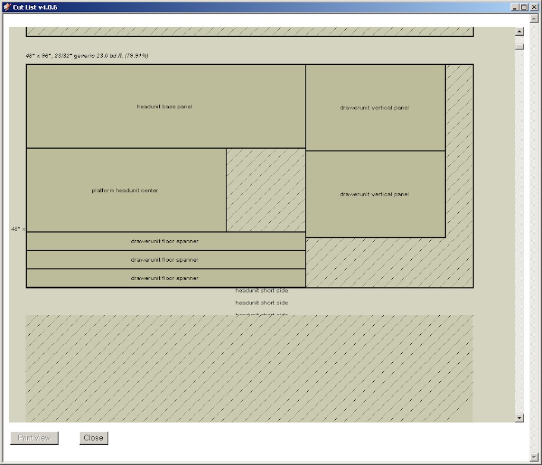Click the bottom drawerunit floor spanner strip

[x=165, y=278]
